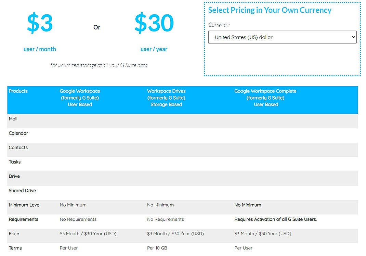Image resolution: width=366 pixels, height=256 pixels.
Task: Select the Google Workspace Complete column header
Action: pos(265,98)
